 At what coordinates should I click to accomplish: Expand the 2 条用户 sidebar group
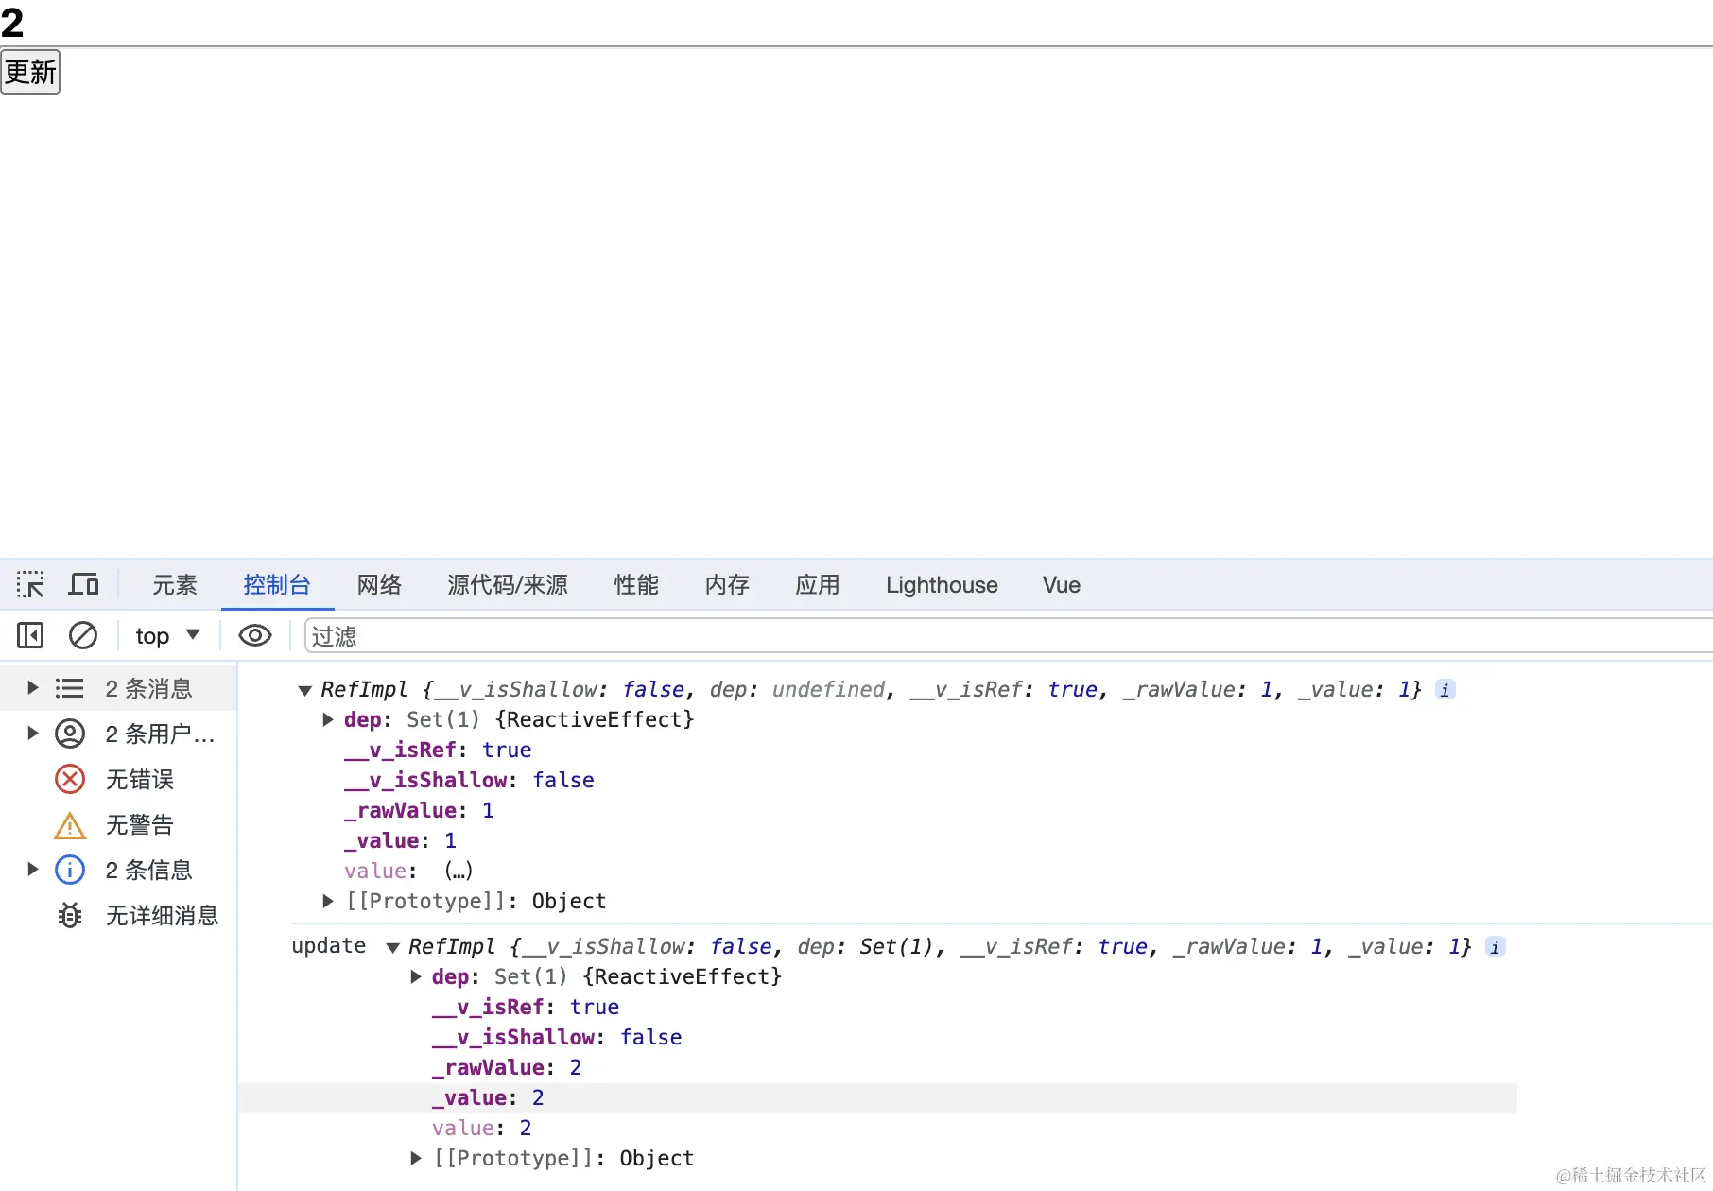click(x=33, y=734)
